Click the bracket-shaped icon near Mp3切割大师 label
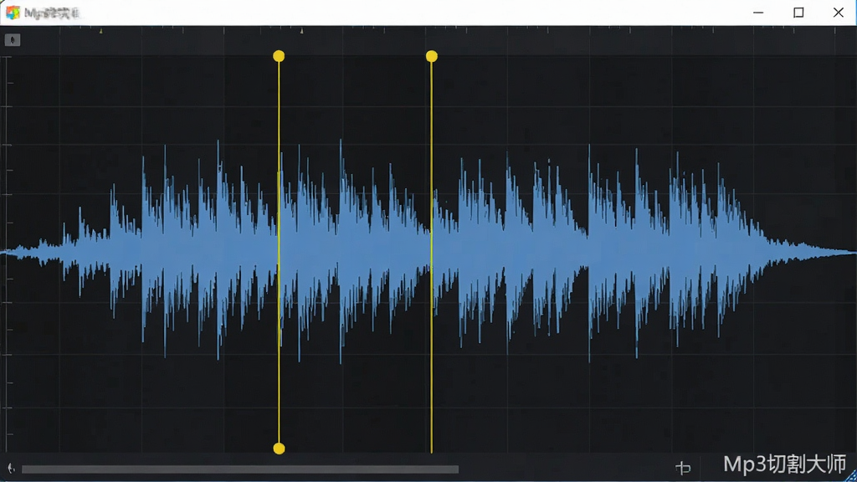The image size is (857, 482). [683, 468]
